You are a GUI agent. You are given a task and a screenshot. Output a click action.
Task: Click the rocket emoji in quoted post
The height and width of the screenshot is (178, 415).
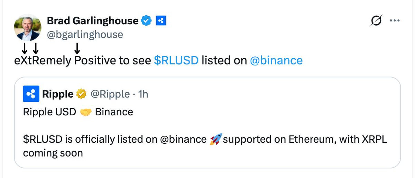tap(215, 139)
